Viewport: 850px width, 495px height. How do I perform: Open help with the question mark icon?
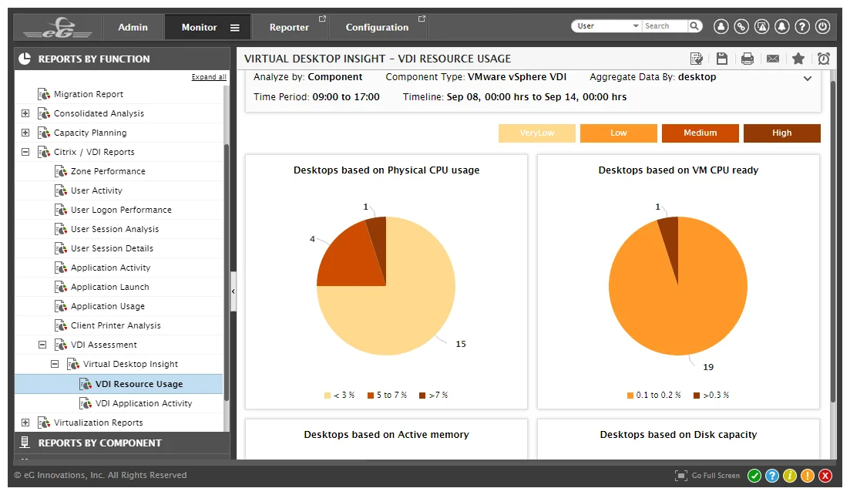point(802,26)
